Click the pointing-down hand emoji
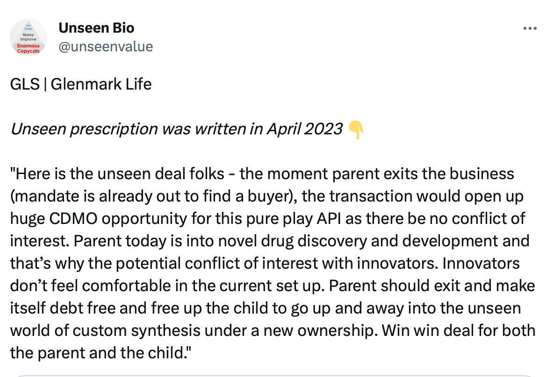This screenshot has height=377, width=548. [x=356, y=129]
